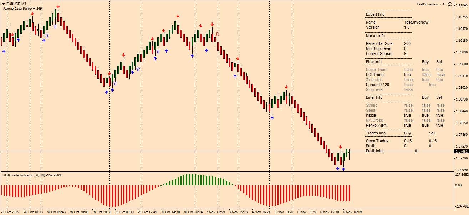The image size is (469, 215).
Task: Click the 'StopLevel' filter row label
Action: (x=374, y=89)
